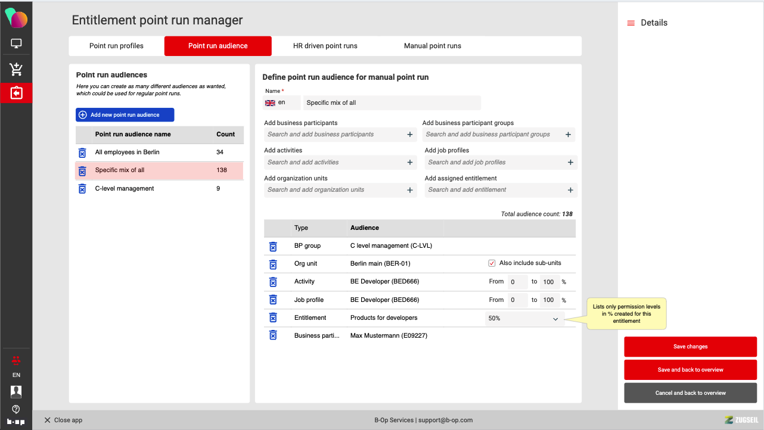The width and height of the screenshot is (764, 430).
Task: Open the shopping cart icon in sidebar
Action: [x=16, y=70]
